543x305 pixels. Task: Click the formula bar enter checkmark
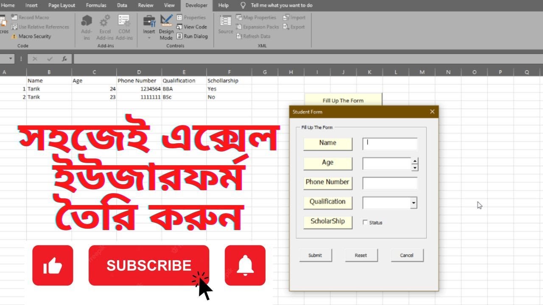click(50, 59)
